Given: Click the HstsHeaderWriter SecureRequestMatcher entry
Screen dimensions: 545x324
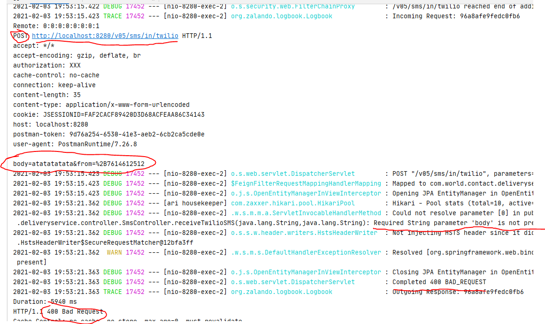Looking at the screenshot, I should [x=104, y=242].
